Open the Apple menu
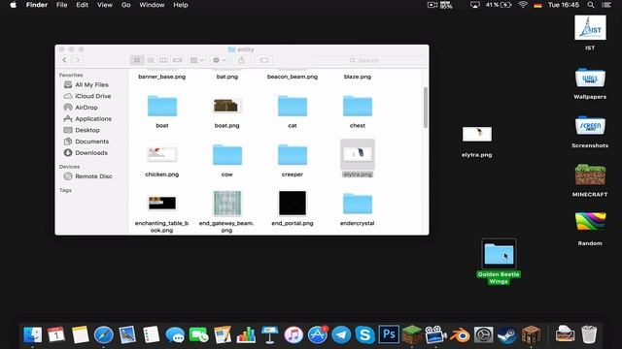The height and width of the screenshot is (349, 622). click(13, 5)
